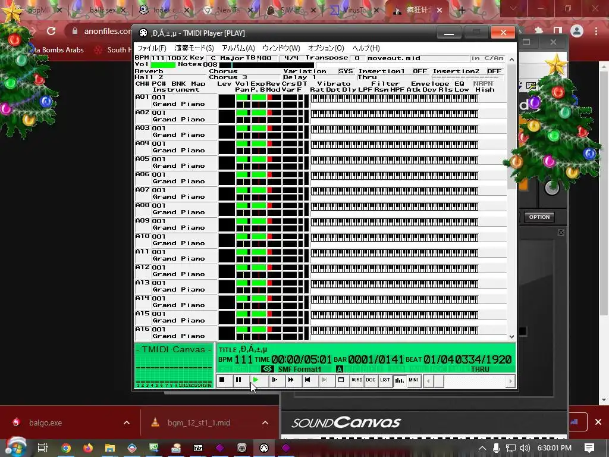
Task: Click the A01 channel piano keyboard
Action: pos(394,98)
